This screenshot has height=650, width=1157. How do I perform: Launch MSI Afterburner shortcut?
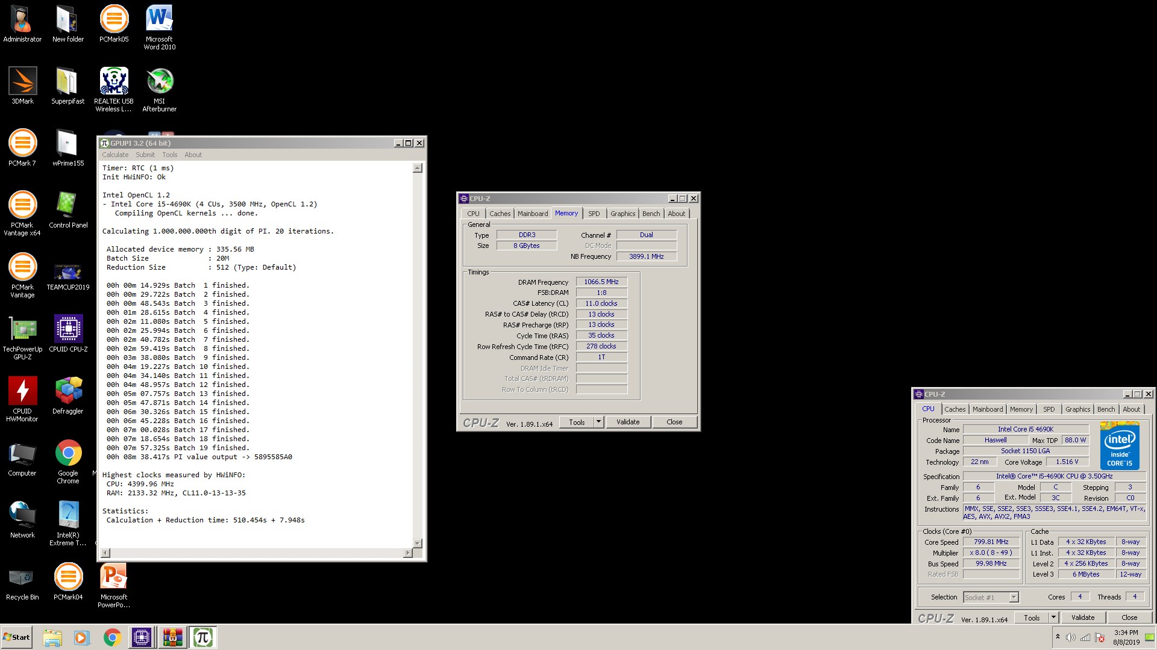click(159, 90)
